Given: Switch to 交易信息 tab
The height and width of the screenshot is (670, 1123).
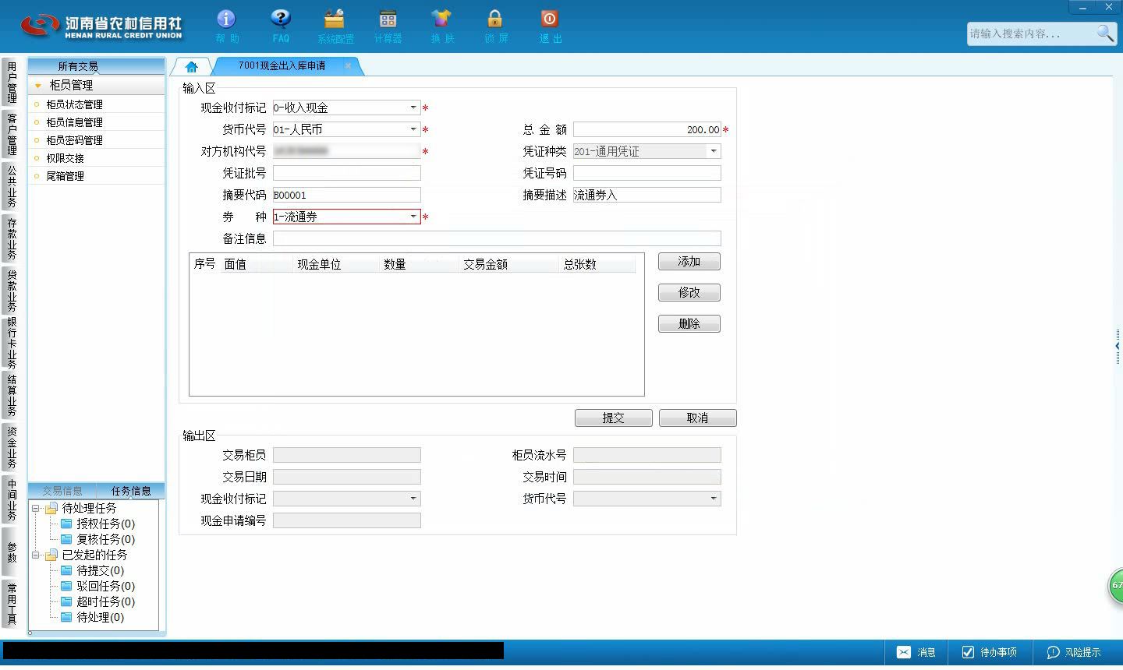Looking at the screenshot, I should pyautogui.click(x=62, y=491).
